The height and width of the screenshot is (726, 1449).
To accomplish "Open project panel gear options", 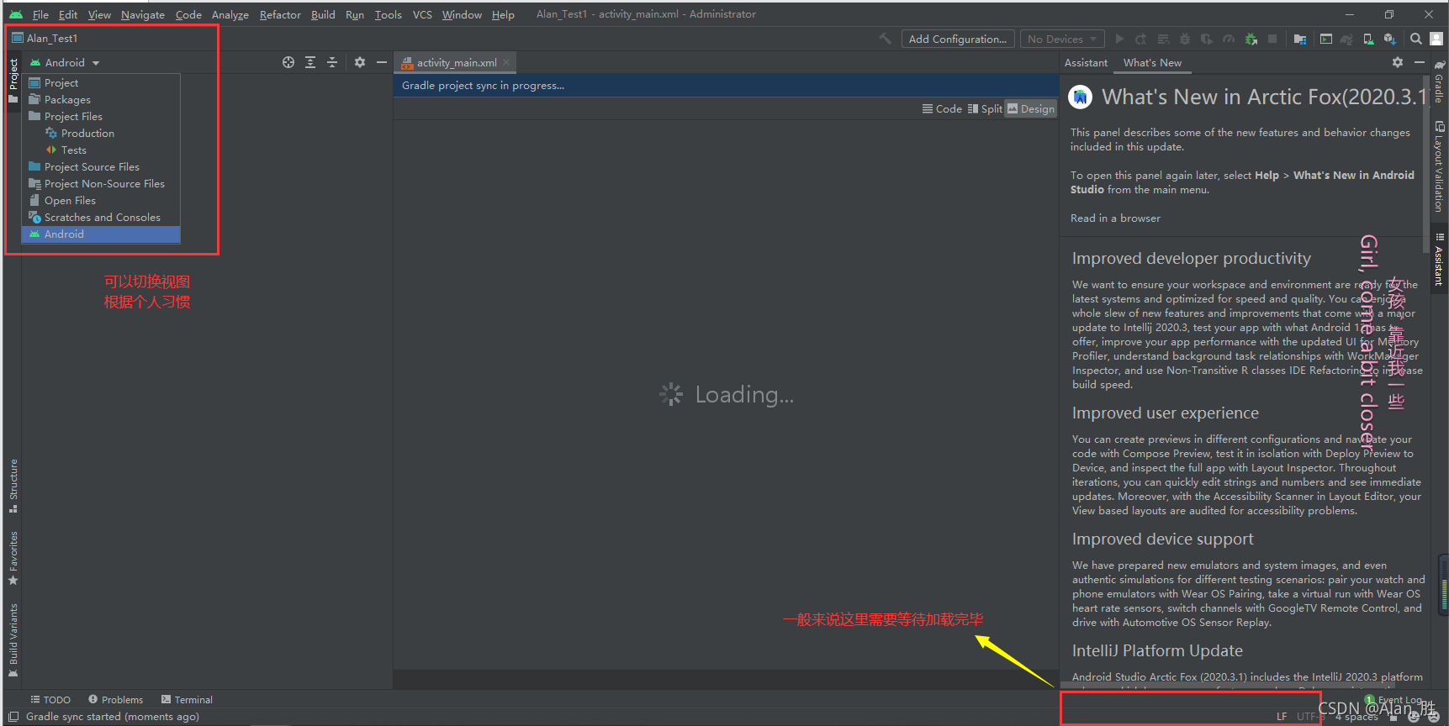I will (x=360, y=62).
